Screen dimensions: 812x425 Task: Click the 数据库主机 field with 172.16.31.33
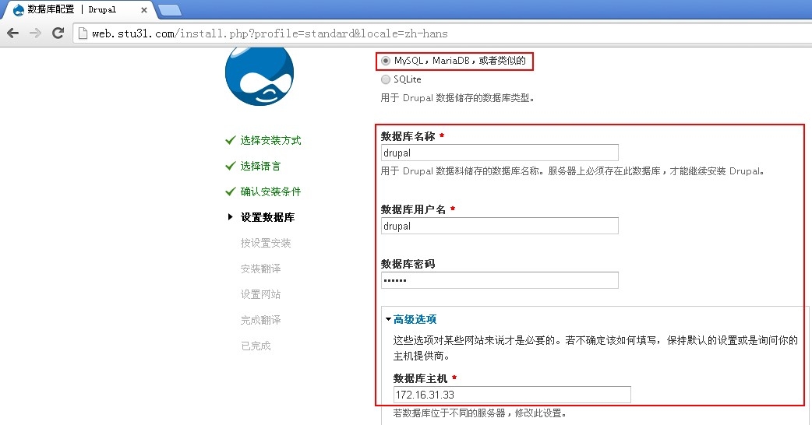tap(512, 395)
